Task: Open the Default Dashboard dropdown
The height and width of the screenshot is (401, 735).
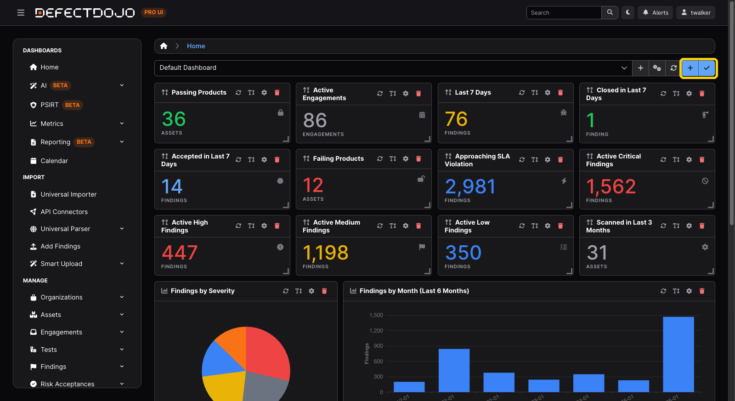Action: (393, 68)
